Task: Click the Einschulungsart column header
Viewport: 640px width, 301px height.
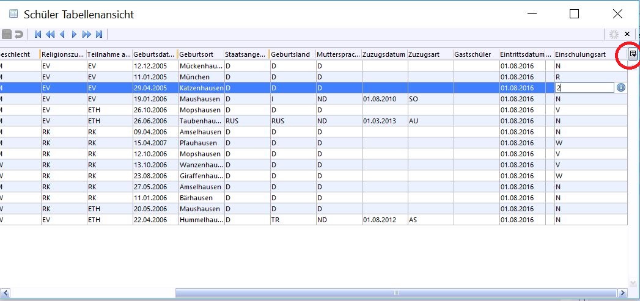Action: tap(590, 54)
